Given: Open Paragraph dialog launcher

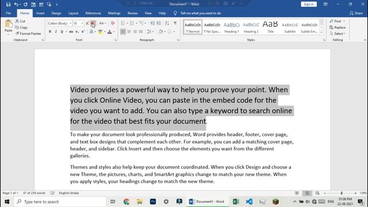Looking at the screenshot, I should [178, 40].
